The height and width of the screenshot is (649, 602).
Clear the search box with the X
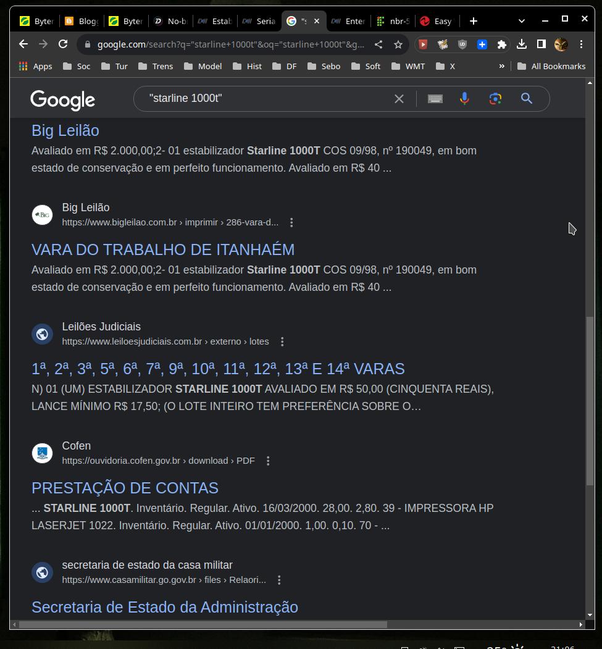pyautogui.click(x=399, y=99)
